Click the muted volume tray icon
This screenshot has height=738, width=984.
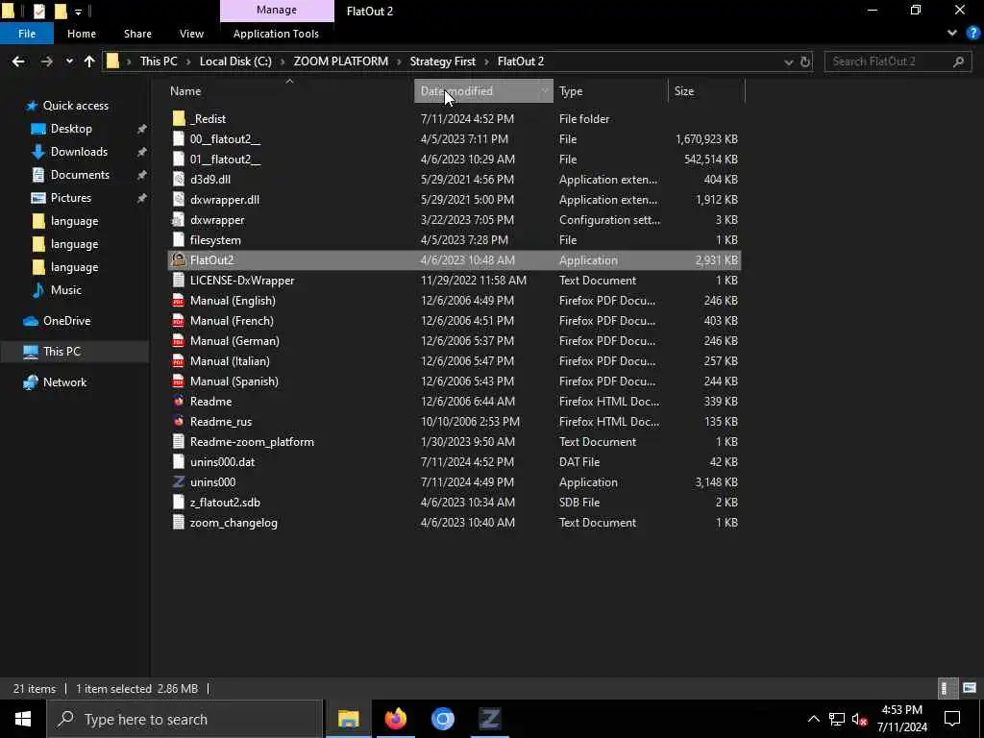point(860,719)
